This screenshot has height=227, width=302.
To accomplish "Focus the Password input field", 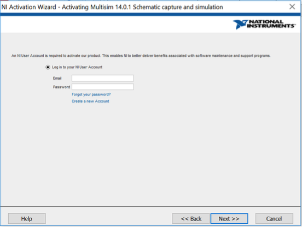I will coord(102,87).
